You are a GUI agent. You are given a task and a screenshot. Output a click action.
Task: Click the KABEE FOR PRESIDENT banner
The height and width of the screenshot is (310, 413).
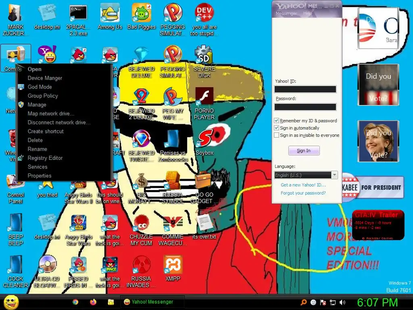click(373, 187)
